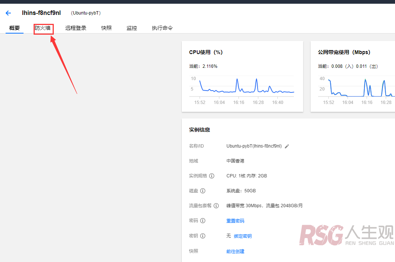Image resolution: width=395 pixels, height=262 pixels.
Task: Click the (Ubuntu-pybT) name in header
Action: click(85, 13)
